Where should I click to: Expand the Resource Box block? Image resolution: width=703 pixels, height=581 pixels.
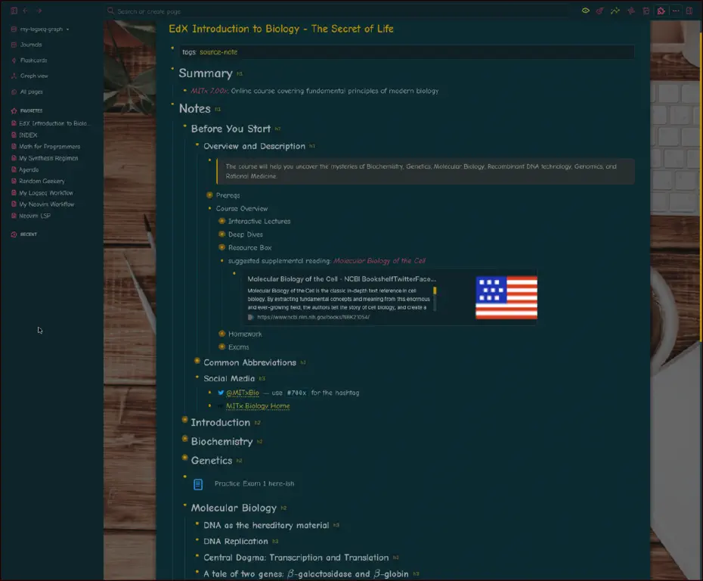[221, 247]
